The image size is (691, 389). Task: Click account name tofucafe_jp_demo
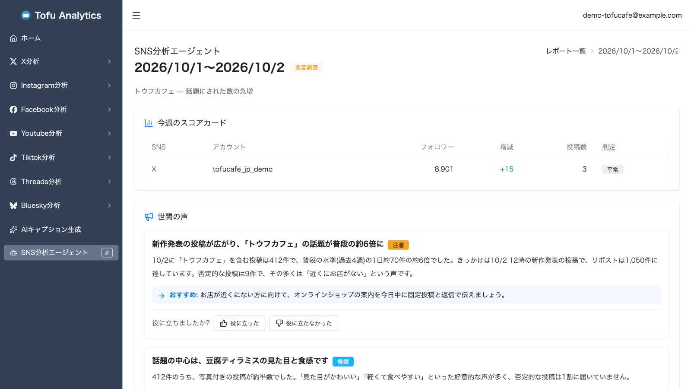coord(243,169)
